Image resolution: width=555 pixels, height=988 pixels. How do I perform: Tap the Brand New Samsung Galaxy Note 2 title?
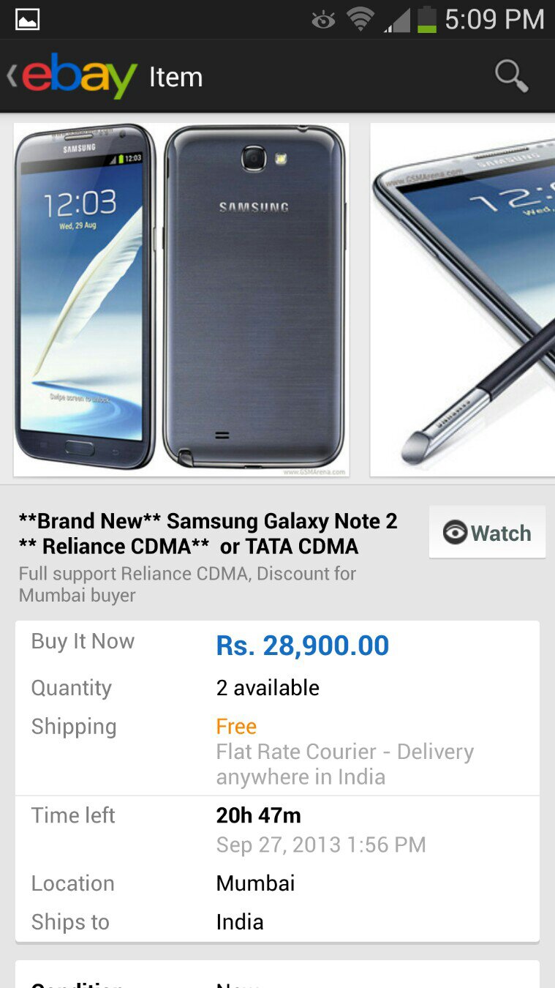tap(208, 534)
